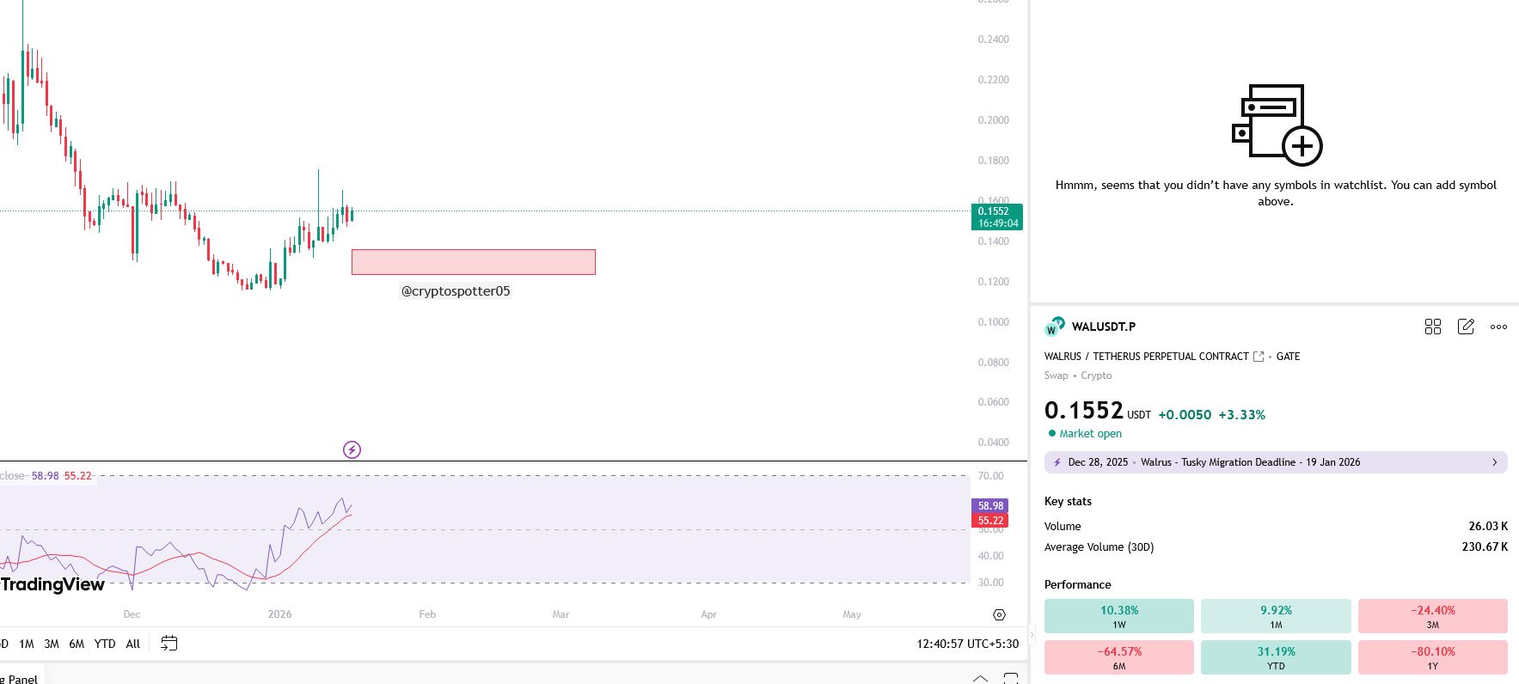Open time axis settings gear icon
Image resolution: width=1519 pixels, height=684 pixels.
point(999,614)
